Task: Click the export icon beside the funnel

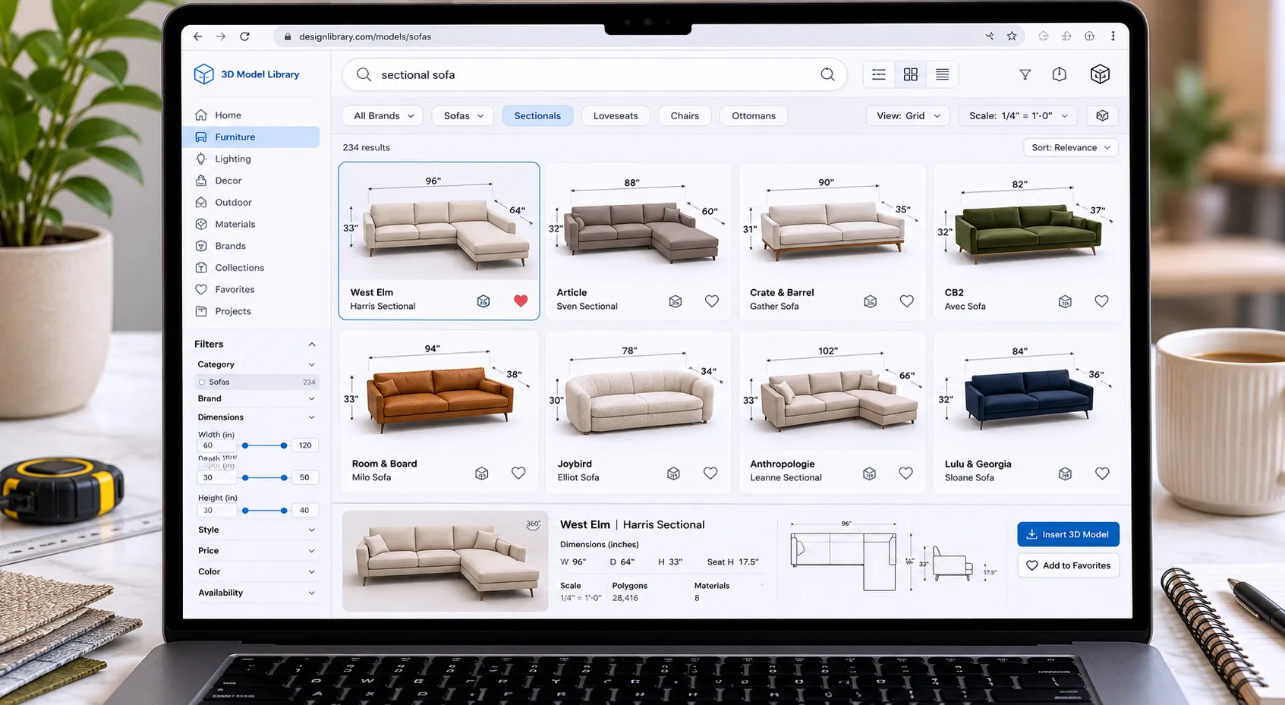Action: click(1060, 74)
